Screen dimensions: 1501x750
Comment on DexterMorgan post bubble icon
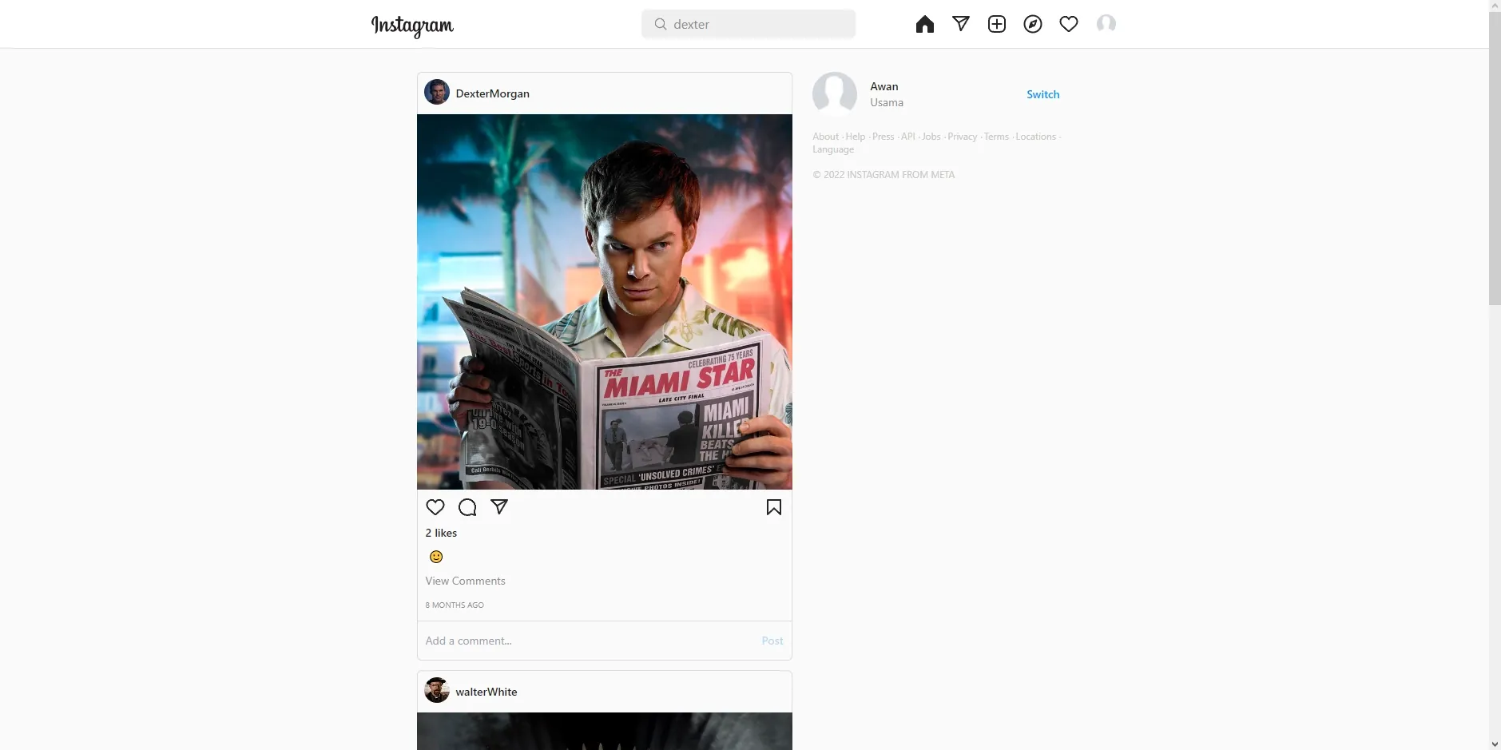(x=467, y=507)
